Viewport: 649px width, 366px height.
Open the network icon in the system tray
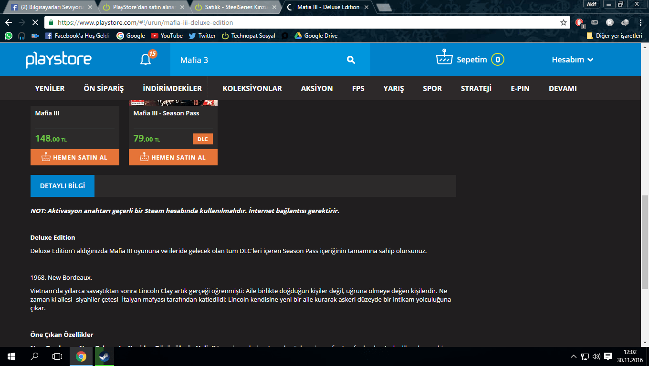pyautogui.click(x=586, y=356)
